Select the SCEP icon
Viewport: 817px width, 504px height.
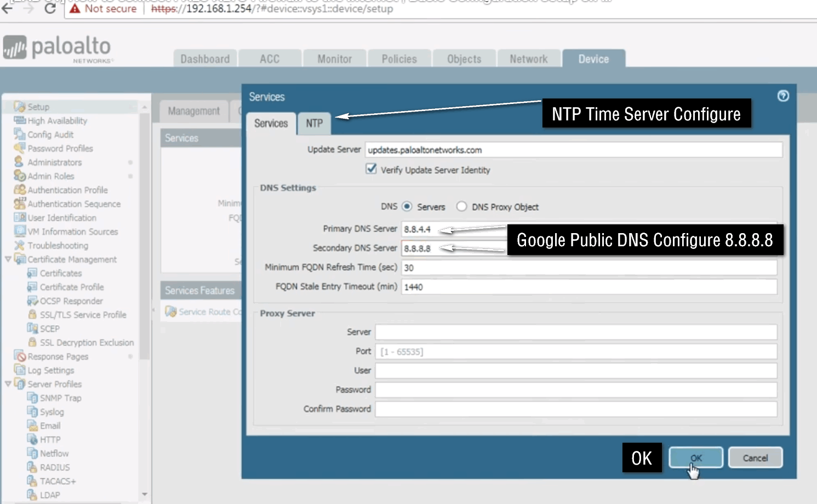32,328
